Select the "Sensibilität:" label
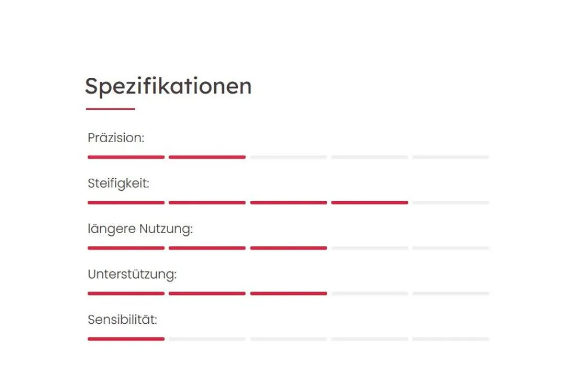The height and width of the screenshot is (379, 564). [x=122, y=320]
